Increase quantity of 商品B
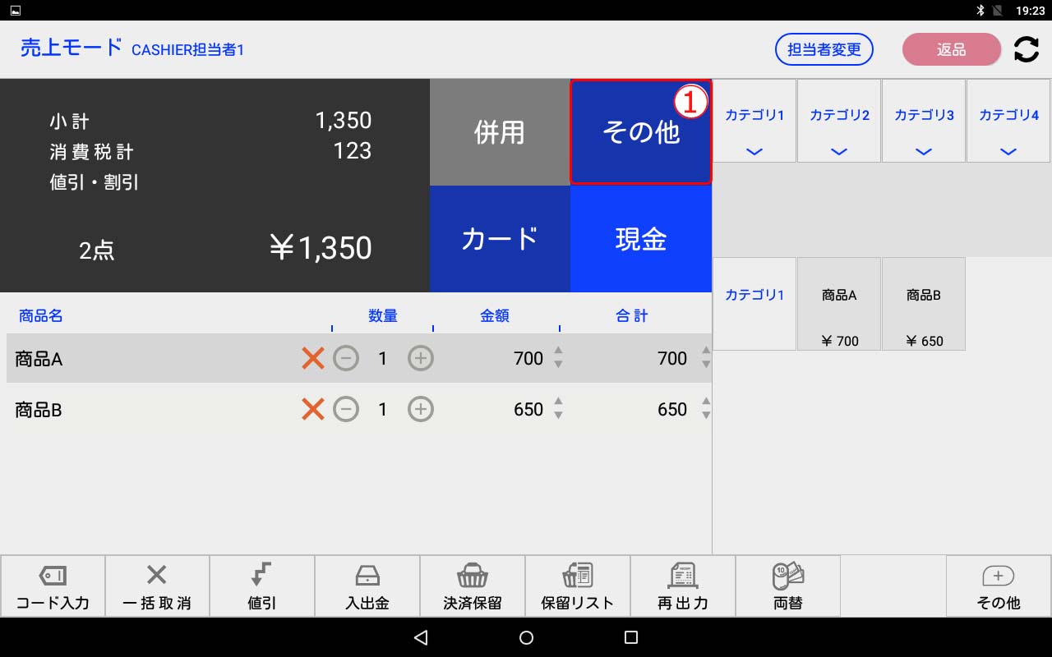1052x657 pixels. (421, 409)
